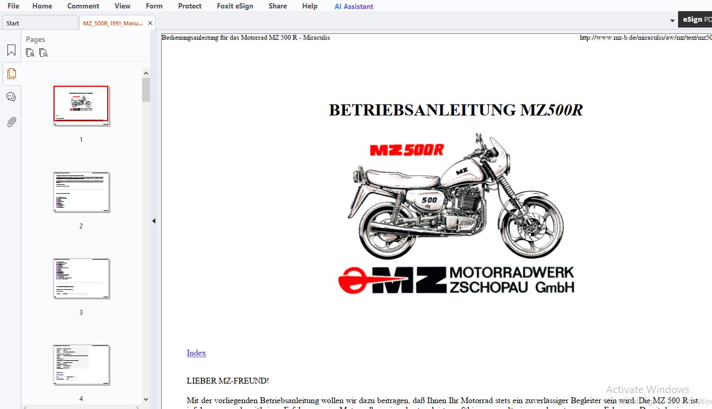Viewport: 712px width, 409px height.
Task: Open the Attachments paperclip icon
Action: click(x=11, y=122)
